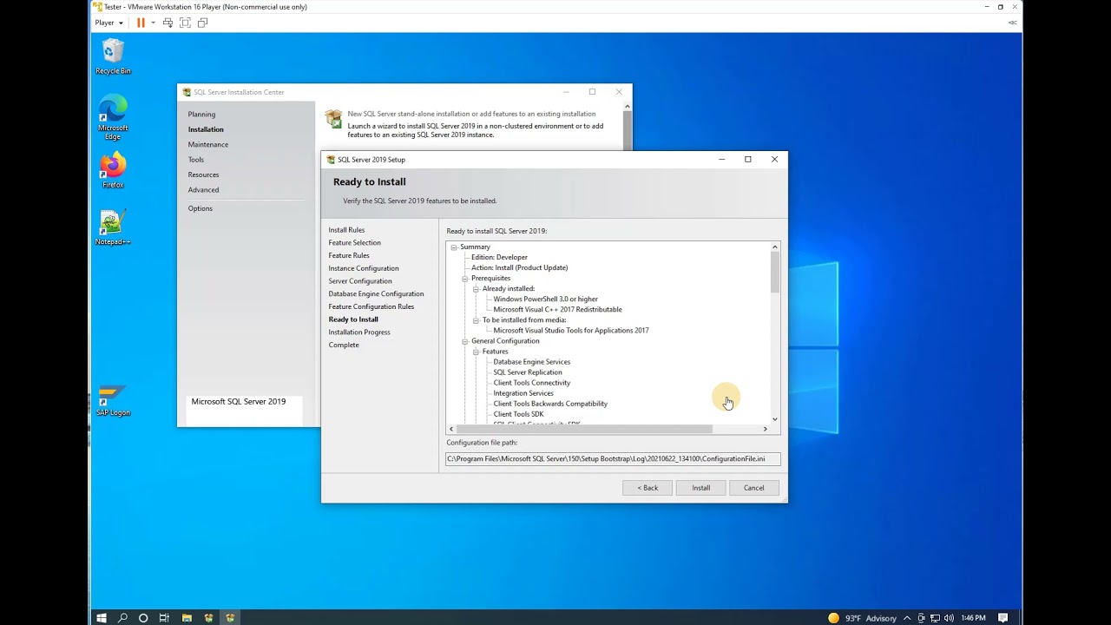Switch to the Maintenance section
The height and width of the screenshot is (625, 1111).
click(x=208, y=145)
